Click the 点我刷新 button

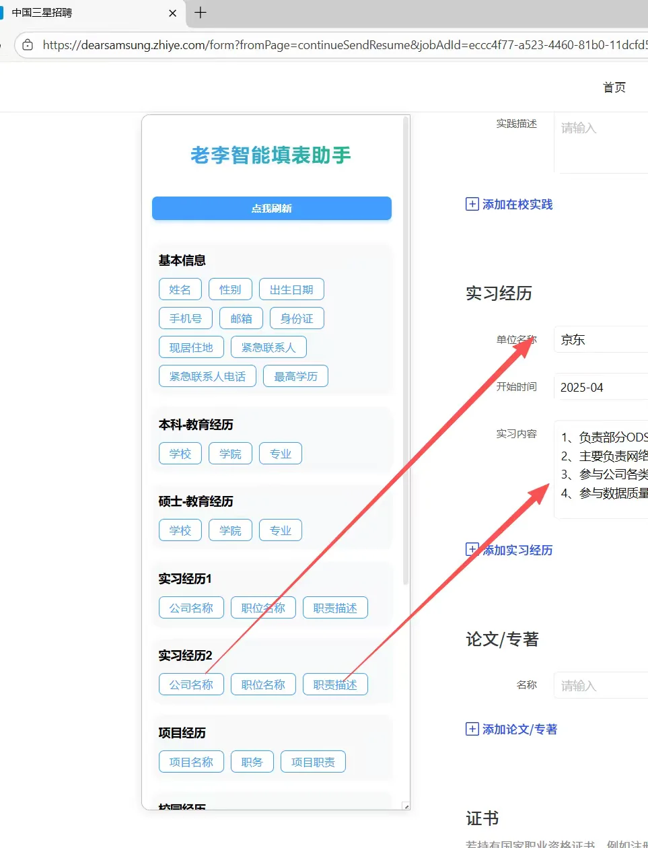coord(272,209)
